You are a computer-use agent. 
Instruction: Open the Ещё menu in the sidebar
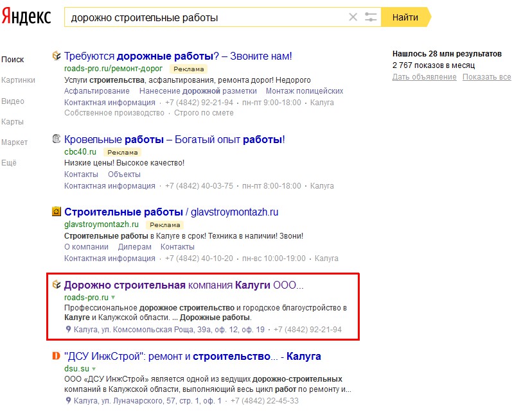click(x=8, y=163)
